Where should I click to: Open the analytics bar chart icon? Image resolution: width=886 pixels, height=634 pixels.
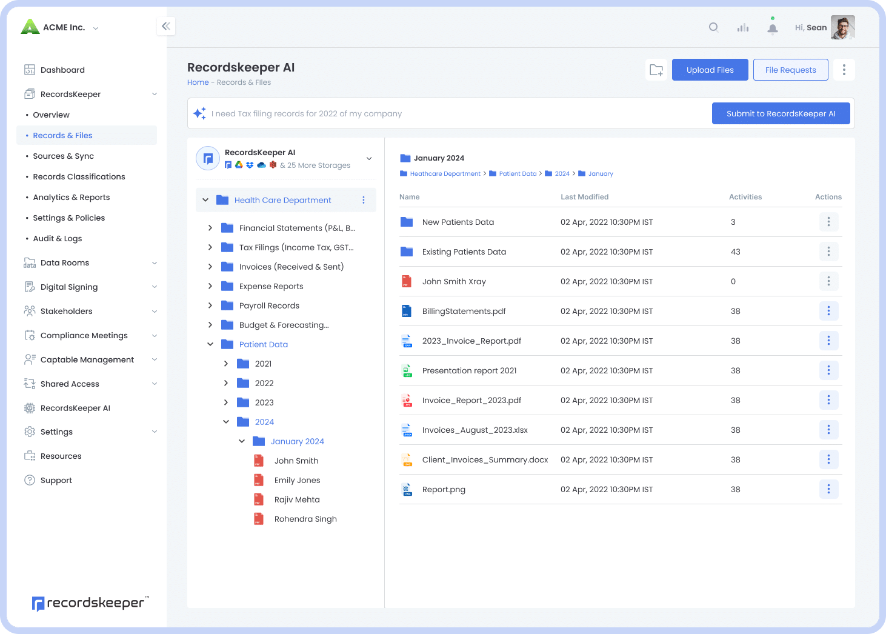(742, 27)
